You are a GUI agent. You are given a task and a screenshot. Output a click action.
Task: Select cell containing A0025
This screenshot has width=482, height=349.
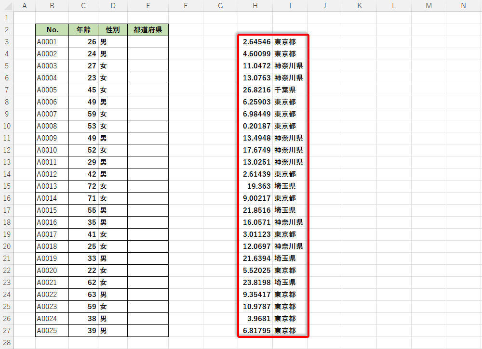tap(52, 331)
